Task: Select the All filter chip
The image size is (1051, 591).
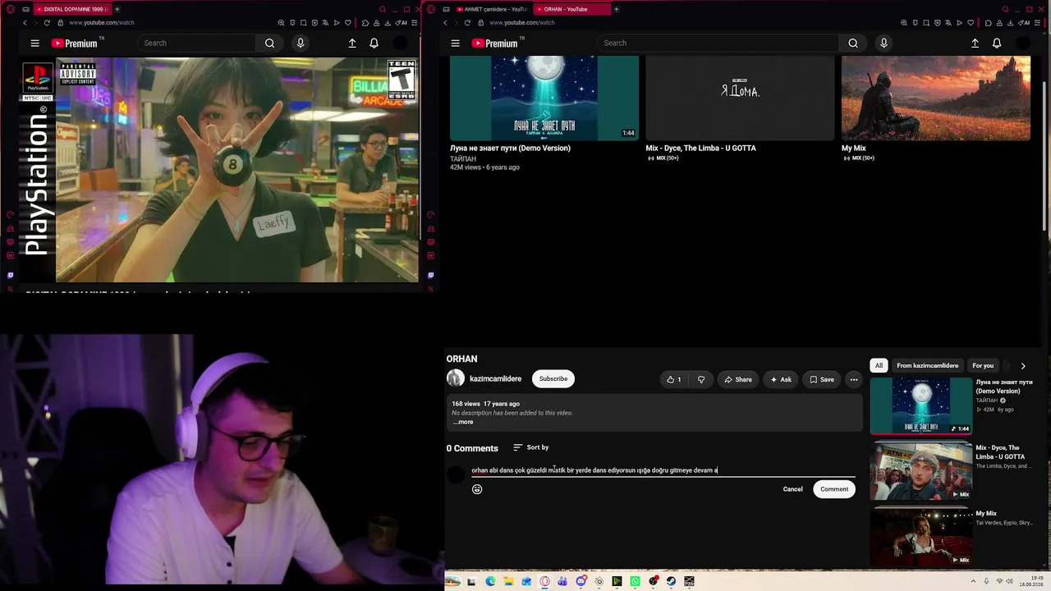Action: tap(879, 366)
